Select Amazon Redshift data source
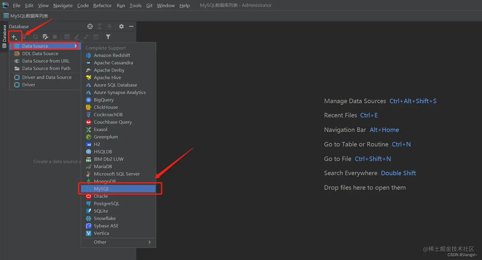Image resolution: width=482 pixels, height=260 pixels. [x=118, y=55]
